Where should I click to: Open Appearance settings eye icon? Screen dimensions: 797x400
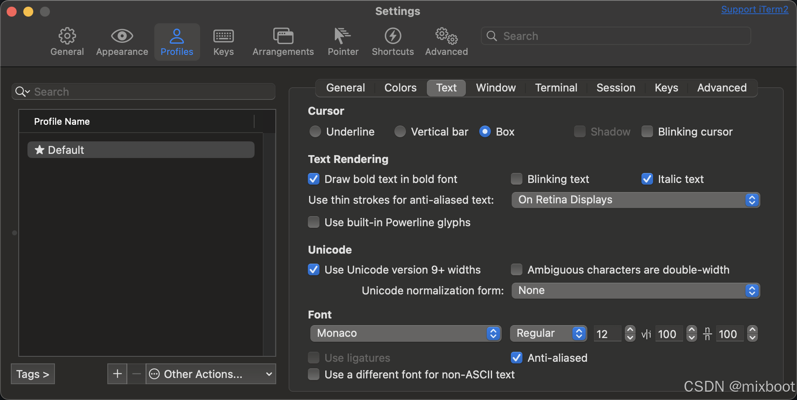(122, 36)
